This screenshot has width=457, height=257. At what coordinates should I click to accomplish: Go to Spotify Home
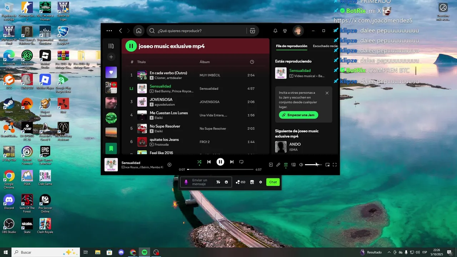click(x=139, y=31)
